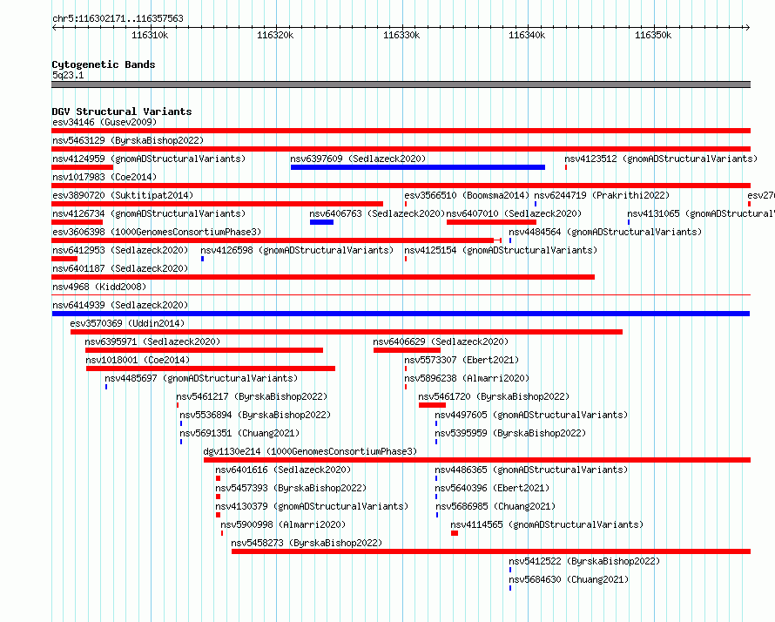Select the esv3890720 (Suktitipat2014) label
This screenshot has height=622, width=775.
123,195
